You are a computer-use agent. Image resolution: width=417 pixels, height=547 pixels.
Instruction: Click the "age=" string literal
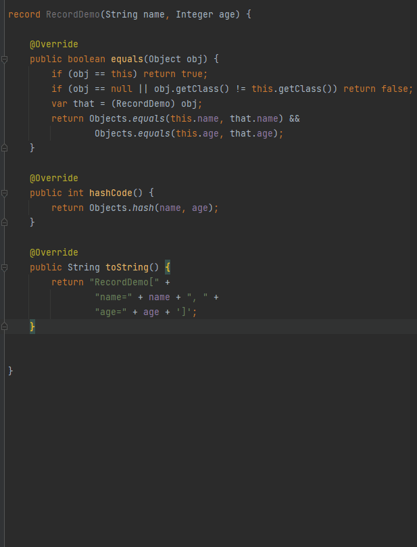pos(111,312)
